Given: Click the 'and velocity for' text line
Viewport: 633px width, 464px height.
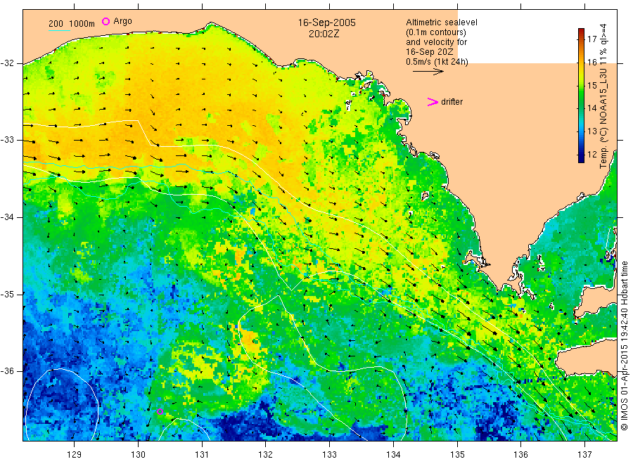Looking at the screenshot, I should tap(436, 42).
